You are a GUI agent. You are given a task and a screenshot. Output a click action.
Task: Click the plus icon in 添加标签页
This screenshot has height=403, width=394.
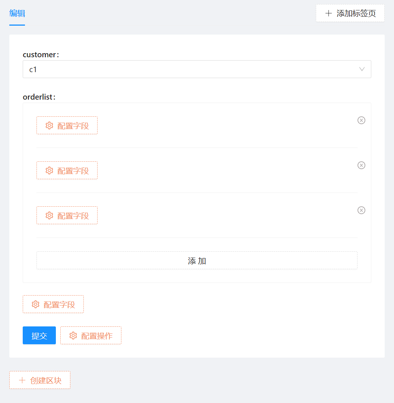tap(328, 13)
